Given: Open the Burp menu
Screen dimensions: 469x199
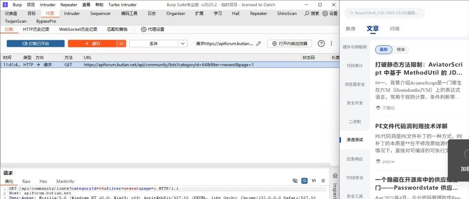Looking at the screenshot, I should [x=17, y=5].
